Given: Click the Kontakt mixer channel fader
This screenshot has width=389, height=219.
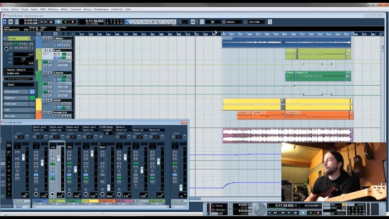Looking at the screenshot, I should point(109,187).
